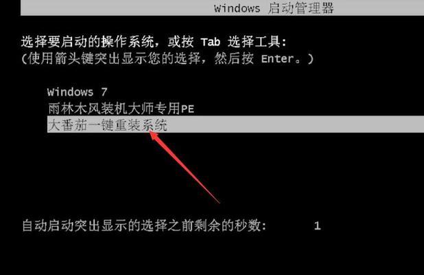Click the word Windows in title bar
Image resolution: width=424 pixels, height=275 pixels.
[237, 8]
